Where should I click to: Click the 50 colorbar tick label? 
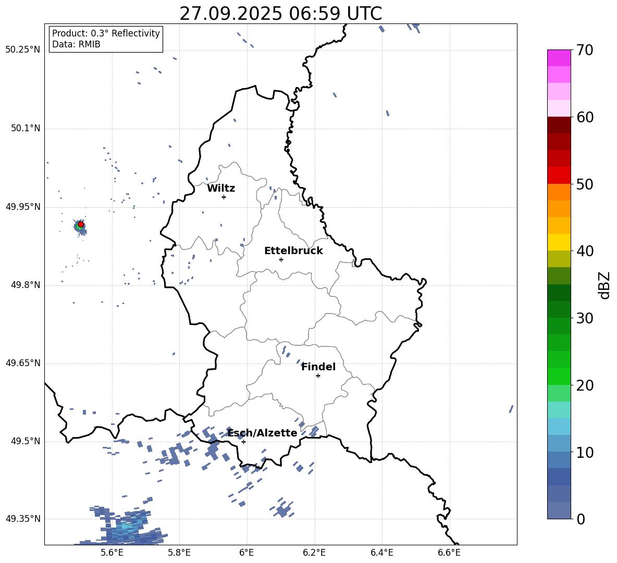585,184
